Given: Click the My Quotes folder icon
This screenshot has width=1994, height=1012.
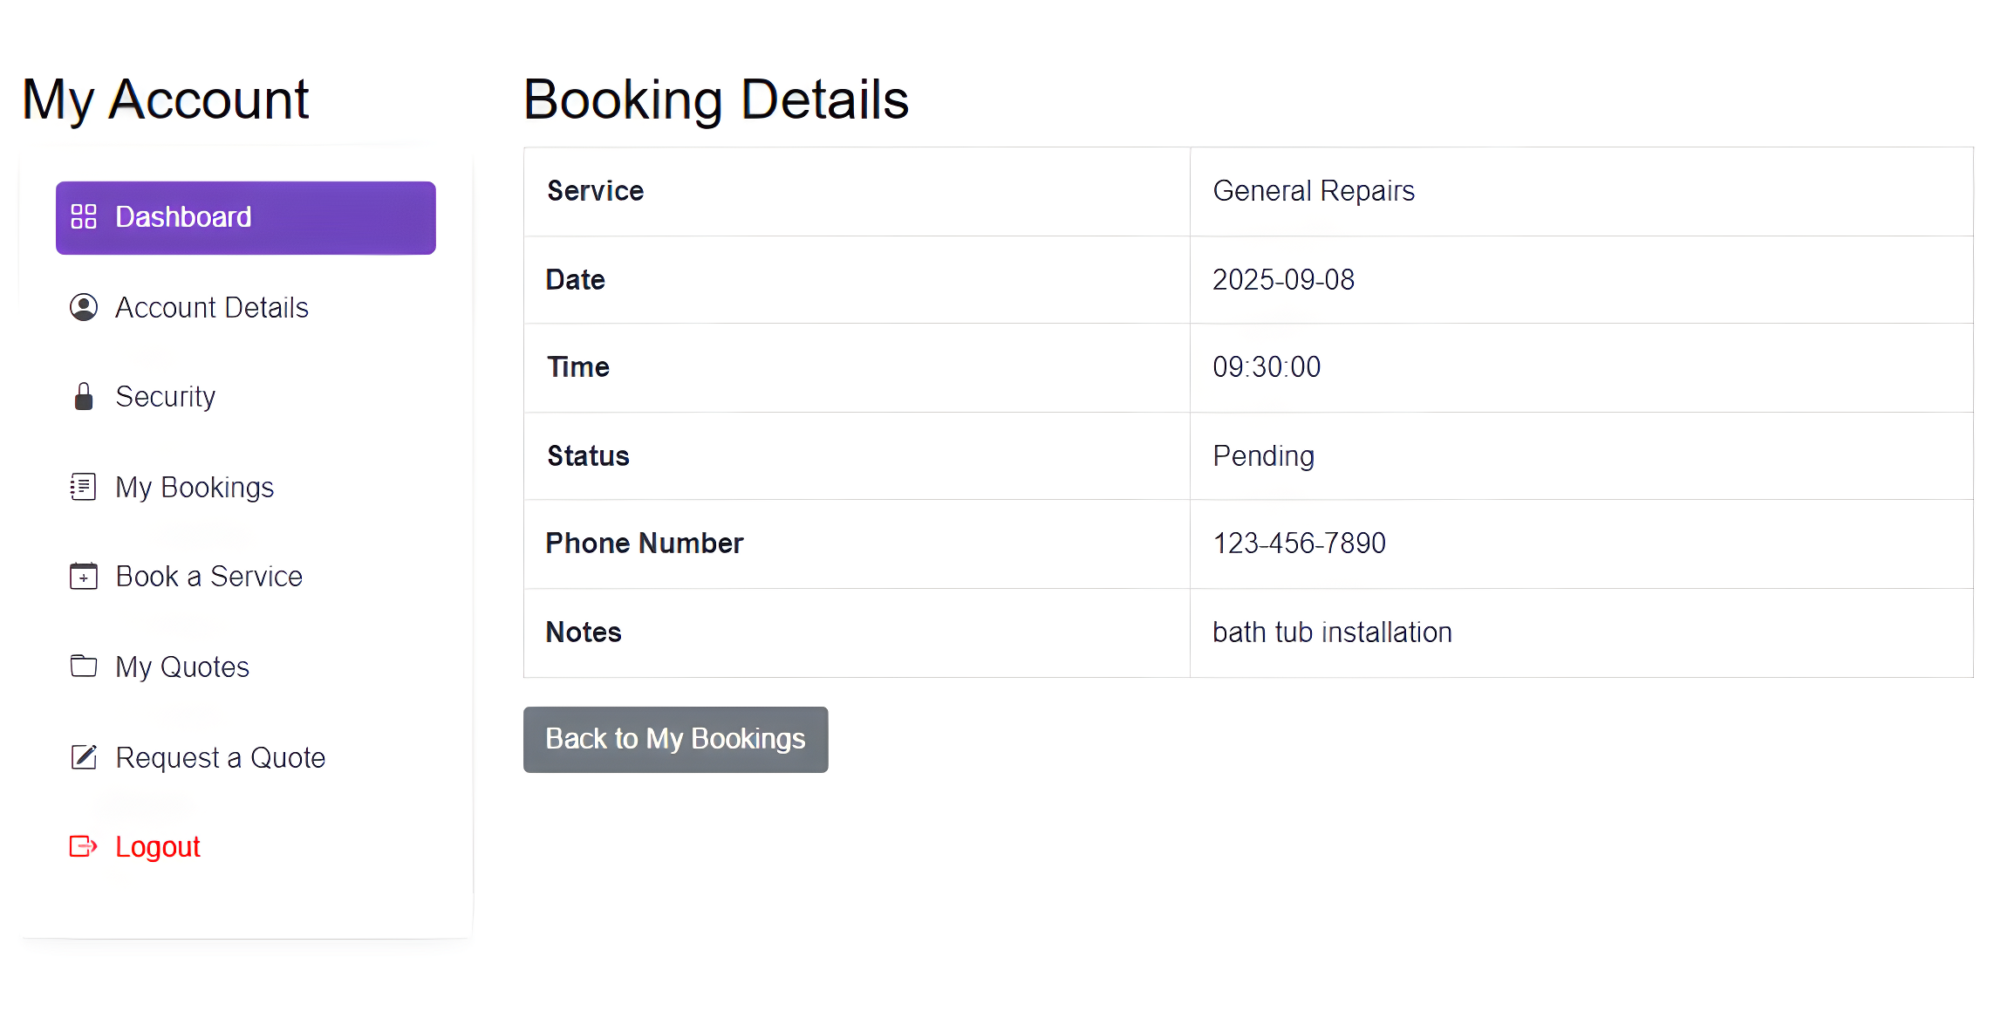Looking at the screenshot, I should (83, 666).
